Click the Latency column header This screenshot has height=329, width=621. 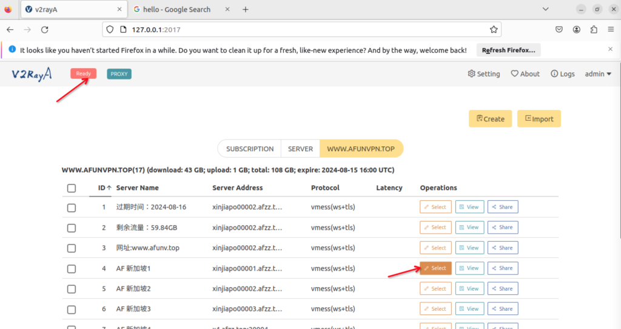[389, 188]
